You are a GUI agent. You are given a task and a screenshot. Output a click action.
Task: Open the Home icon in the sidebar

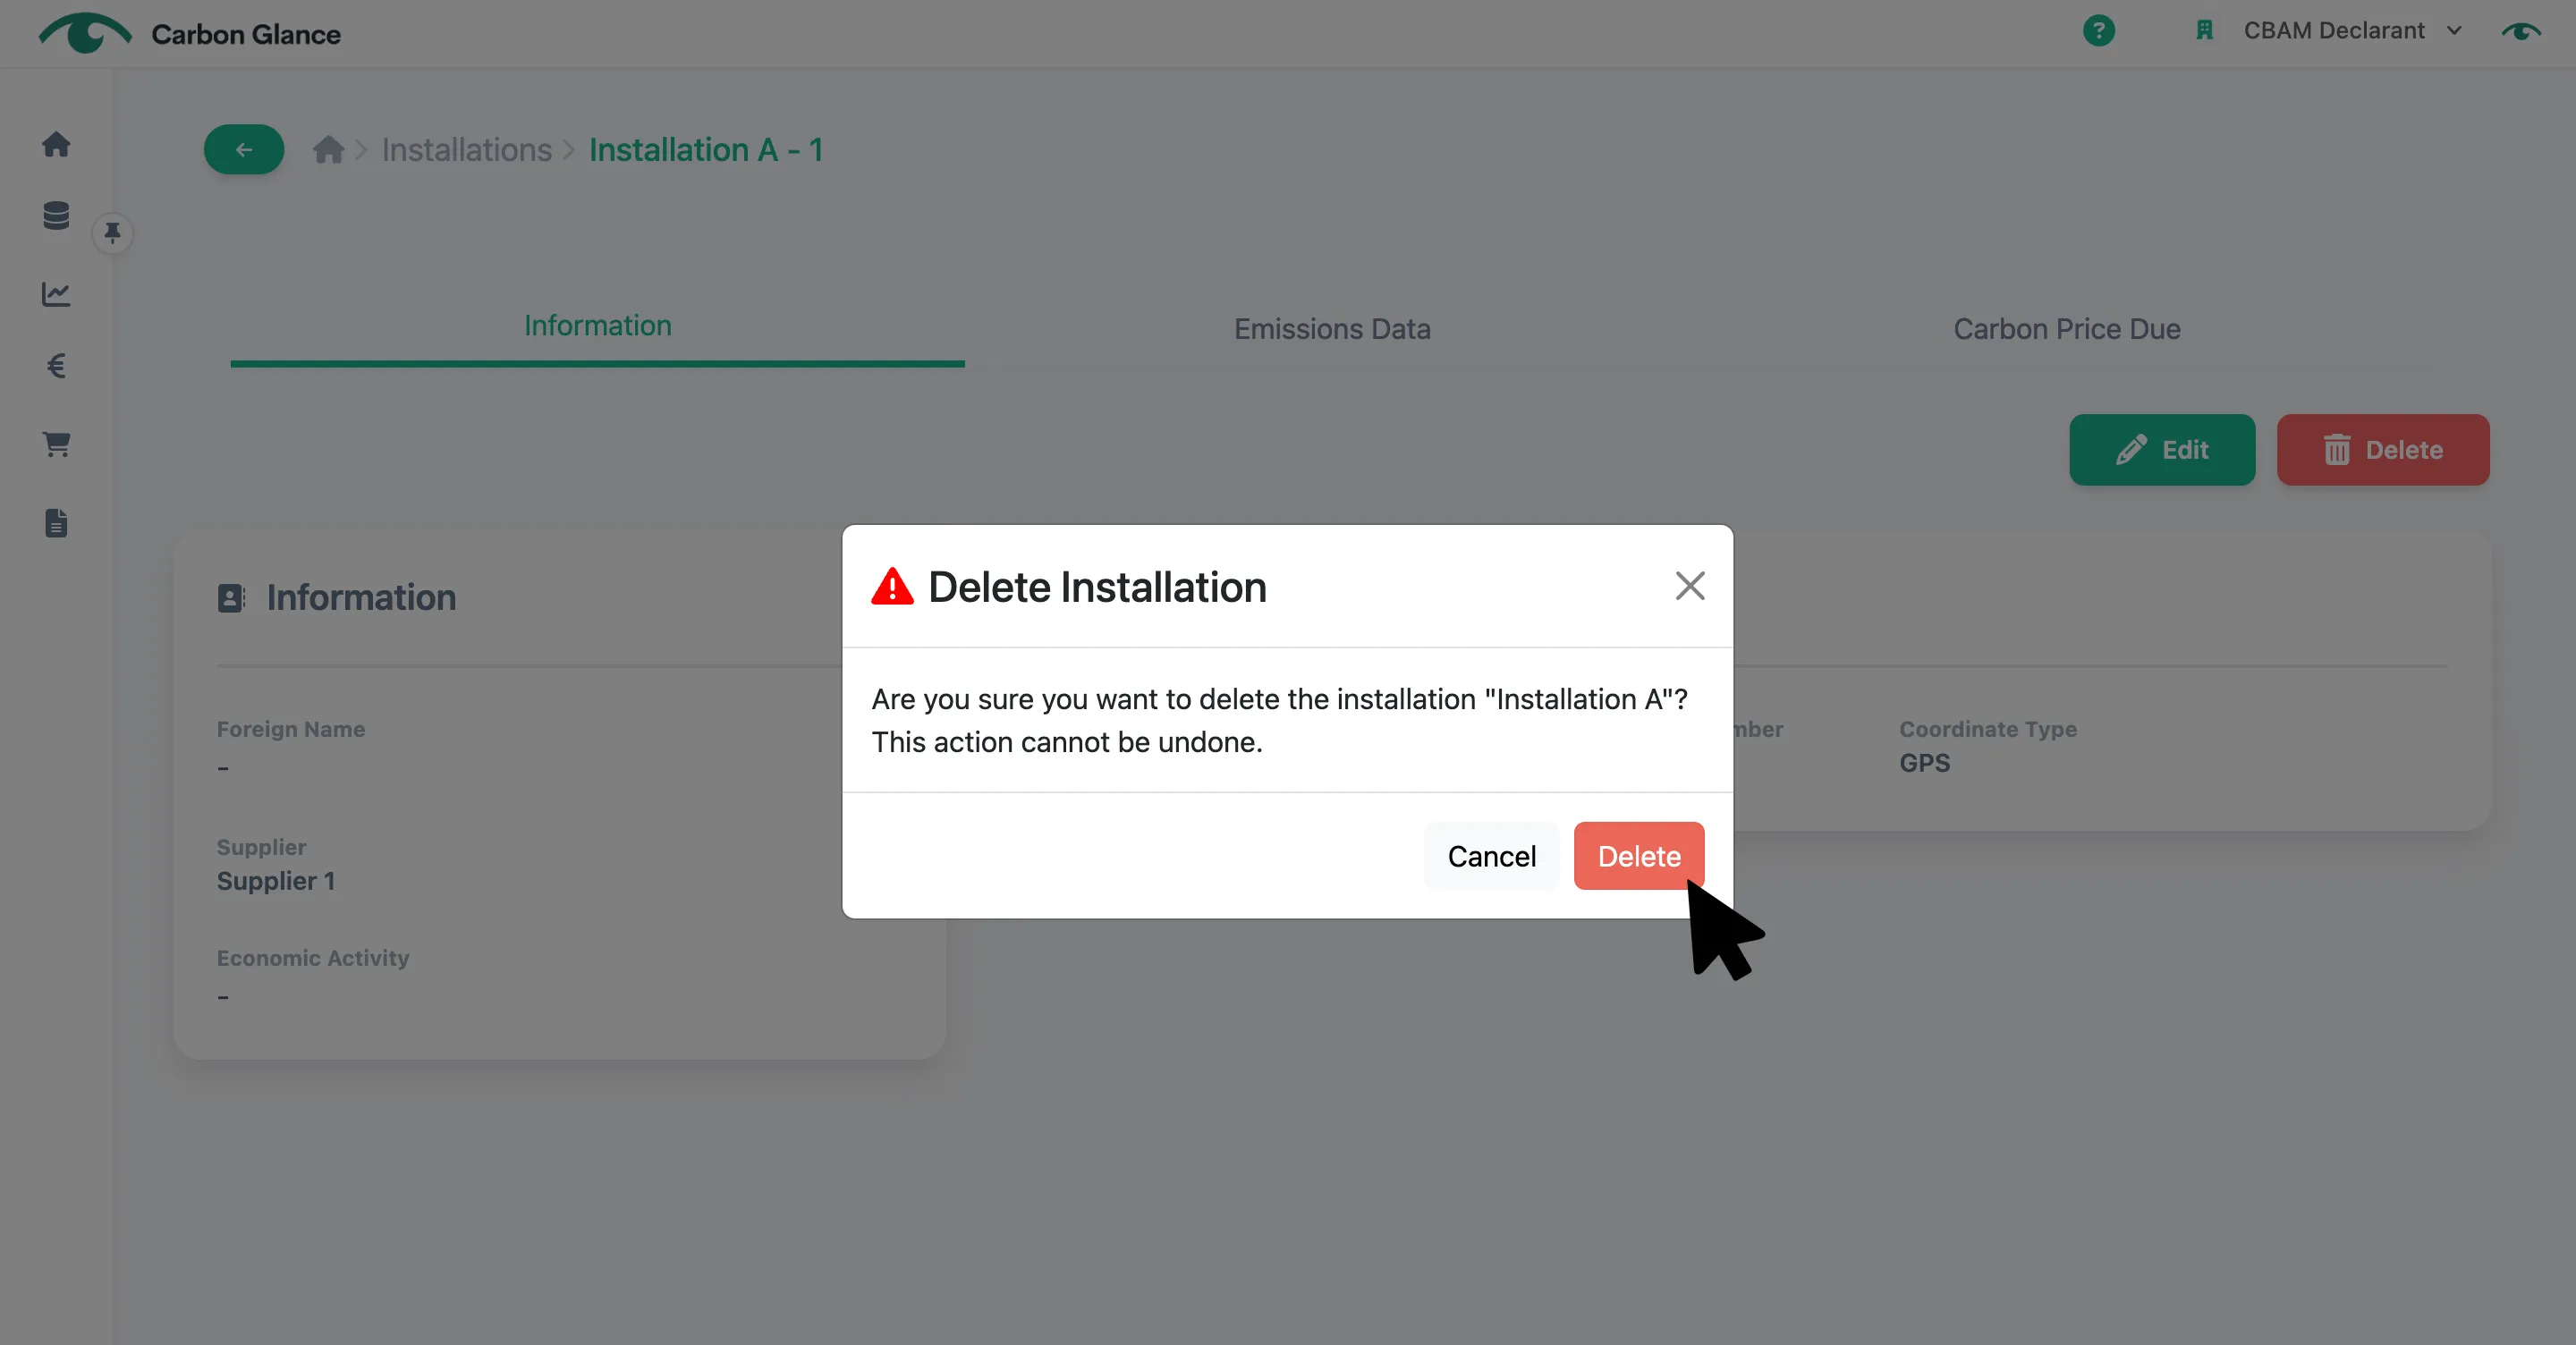click(x=56, y=144)
